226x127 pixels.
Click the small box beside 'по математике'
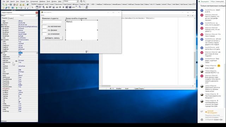44,26
